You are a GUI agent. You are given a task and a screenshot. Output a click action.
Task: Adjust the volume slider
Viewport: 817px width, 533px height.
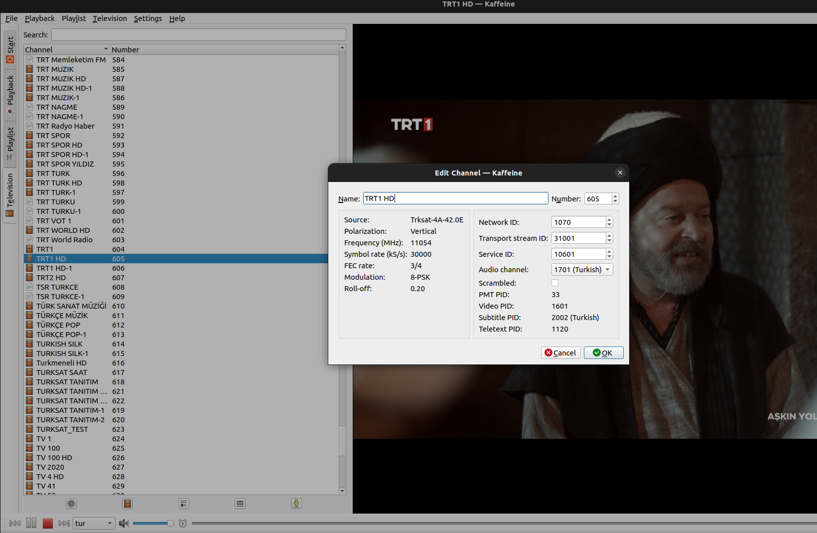tap(153, 523)
